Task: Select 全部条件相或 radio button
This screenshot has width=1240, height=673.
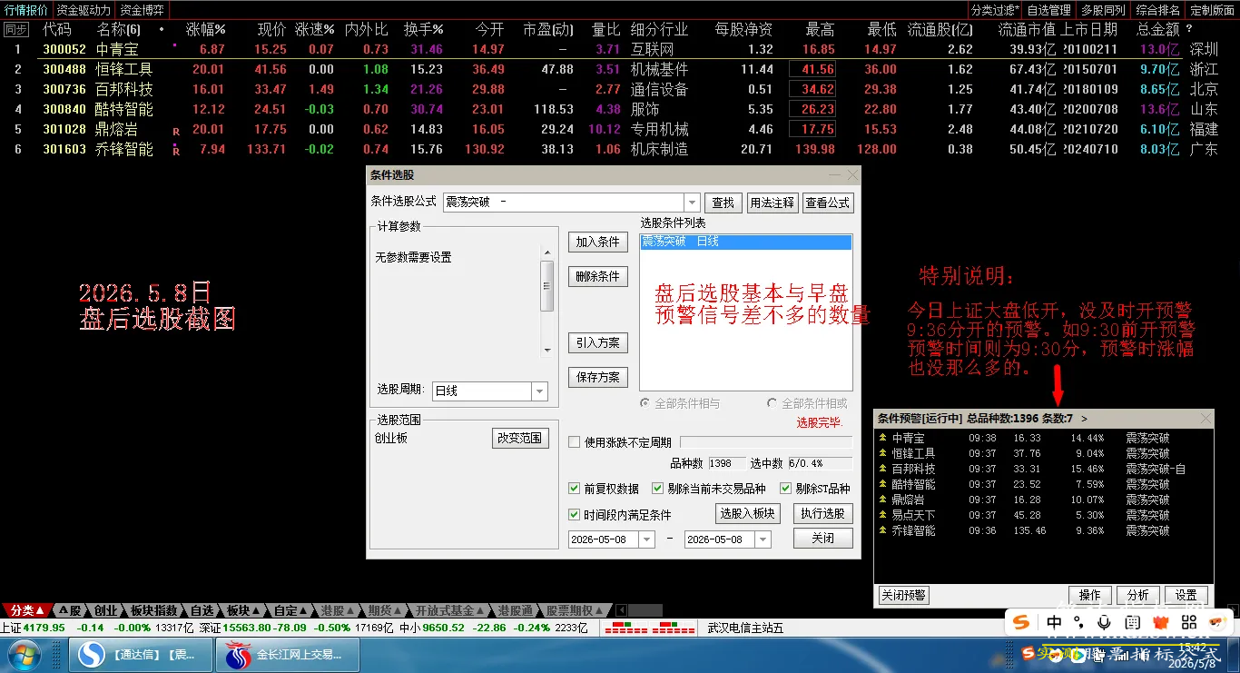Action: coord(773,403)
